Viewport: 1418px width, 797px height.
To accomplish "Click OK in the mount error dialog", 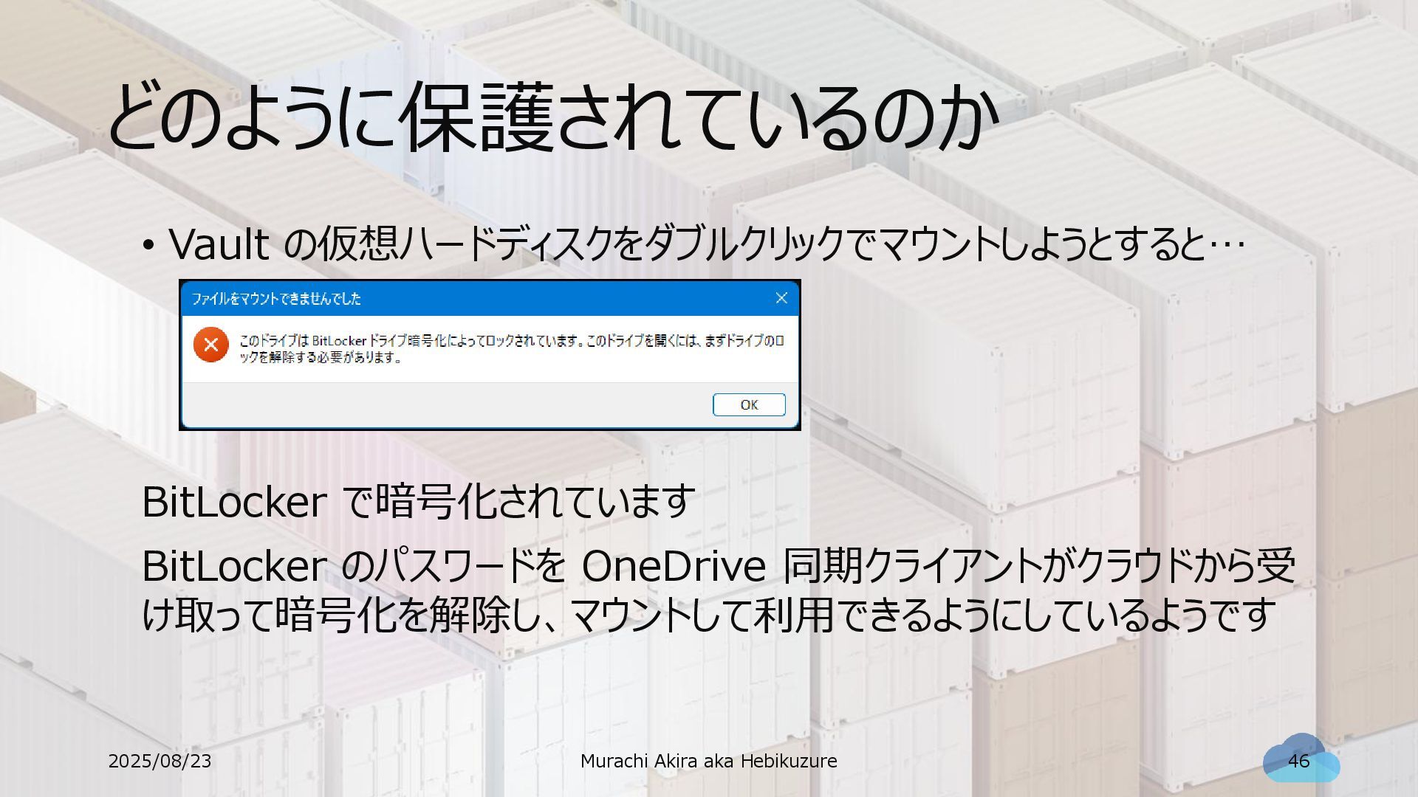I will (749, 404).
